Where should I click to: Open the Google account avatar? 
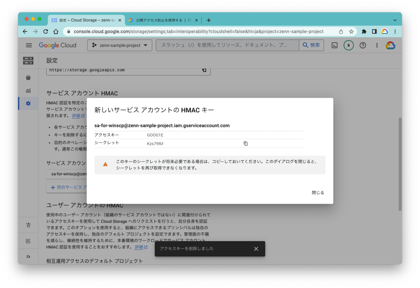[390, 45]
